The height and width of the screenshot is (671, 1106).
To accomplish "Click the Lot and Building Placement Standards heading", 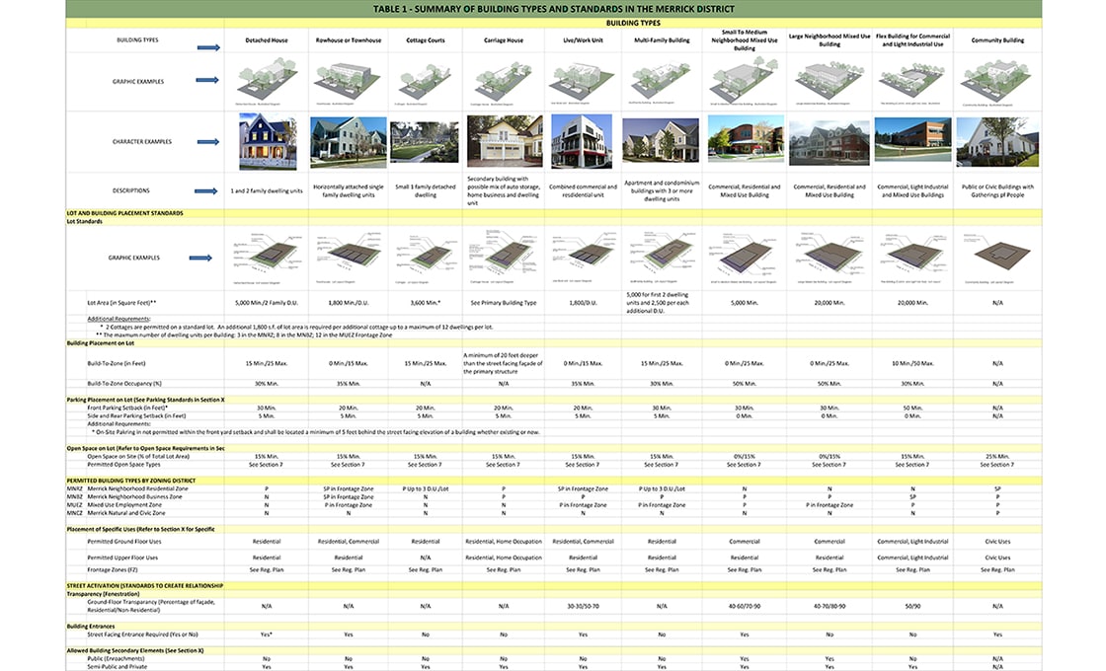I will [x=124, y=213].
